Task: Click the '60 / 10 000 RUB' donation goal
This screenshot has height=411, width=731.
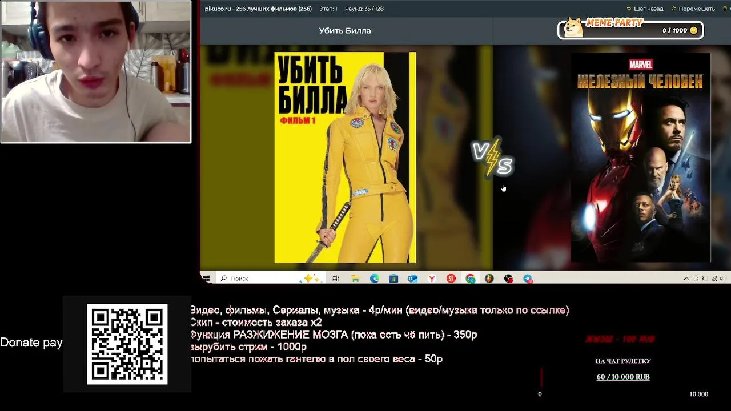Action: (x=623, y=377)
